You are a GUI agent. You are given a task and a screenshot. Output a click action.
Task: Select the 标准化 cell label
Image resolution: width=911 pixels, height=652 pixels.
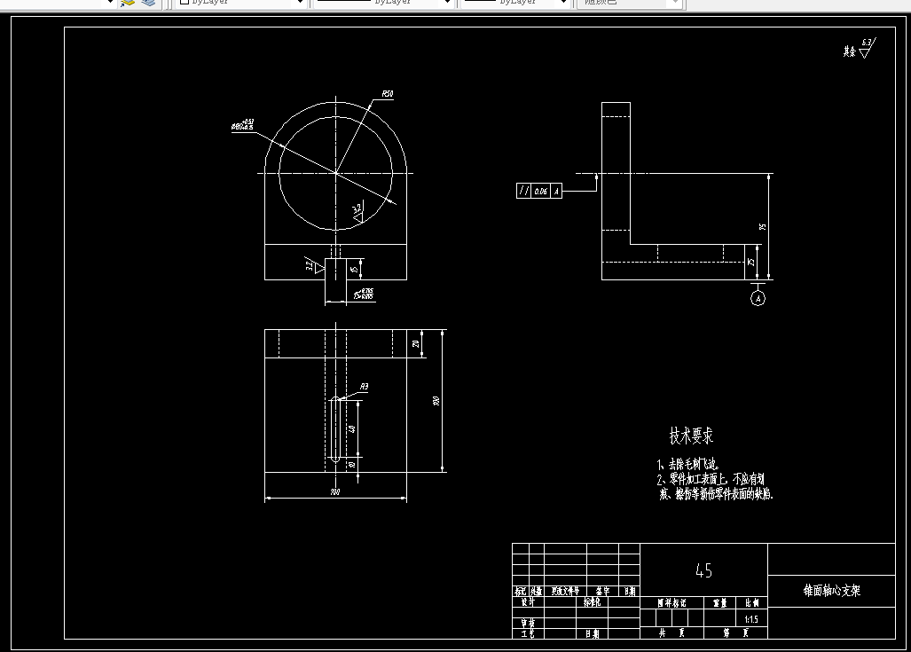pyautogui.click(x=592, y=602)
